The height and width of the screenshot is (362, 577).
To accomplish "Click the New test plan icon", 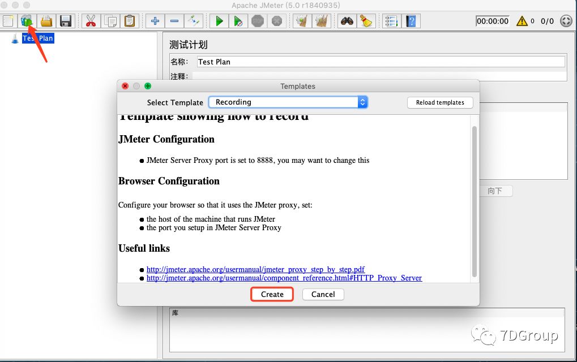I will point(8,21).
